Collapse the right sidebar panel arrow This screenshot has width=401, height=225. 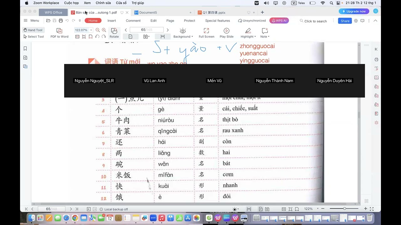376,49
